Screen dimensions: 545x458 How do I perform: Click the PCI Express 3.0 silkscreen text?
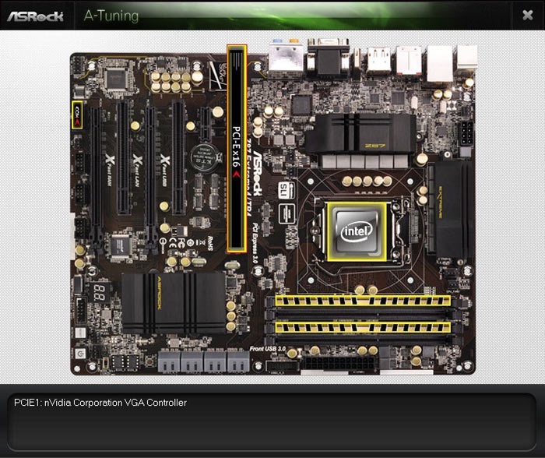pos(255,242)
